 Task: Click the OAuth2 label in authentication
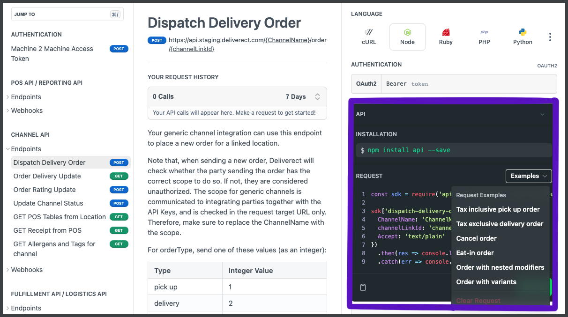366,84
